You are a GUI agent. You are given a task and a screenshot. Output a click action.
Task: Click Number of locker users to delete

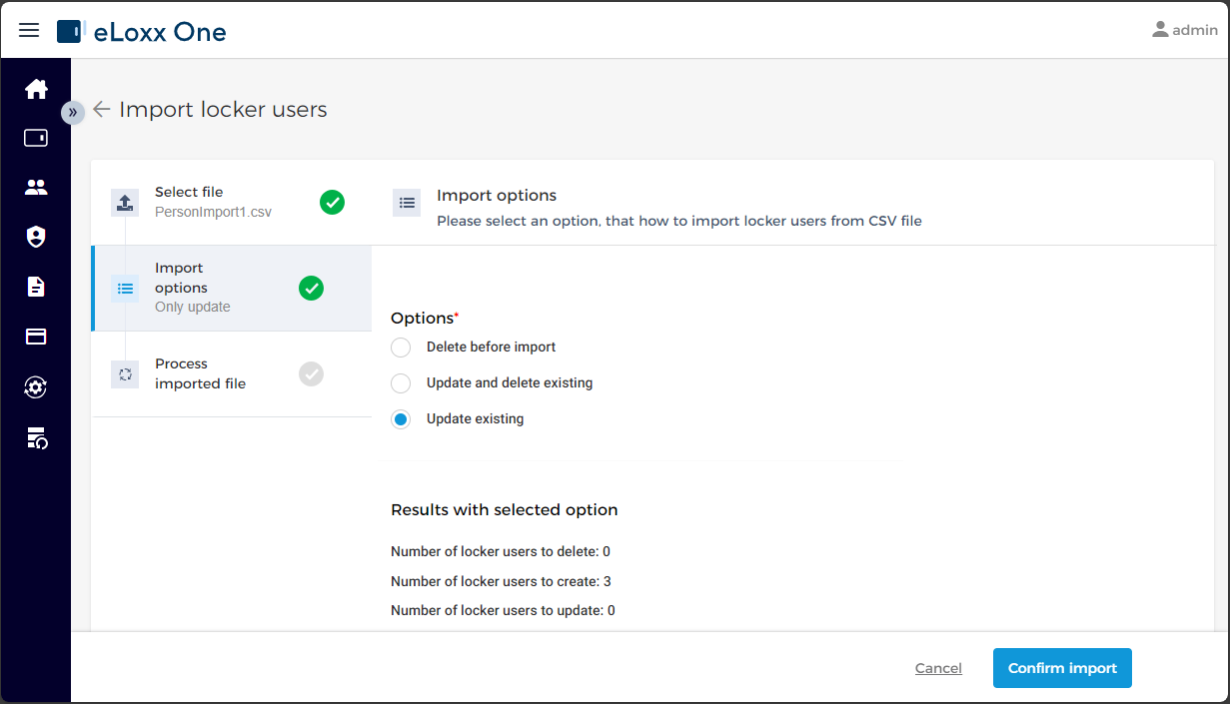point(501,551)
